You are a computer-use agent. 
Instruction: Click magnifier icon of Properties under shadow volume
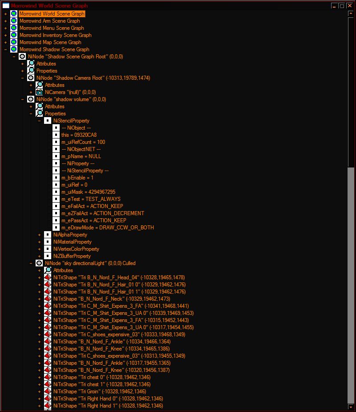tap(39, 113)
